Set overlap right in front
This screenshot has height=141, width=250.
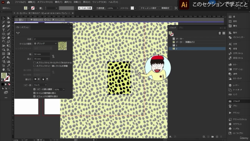39,79
